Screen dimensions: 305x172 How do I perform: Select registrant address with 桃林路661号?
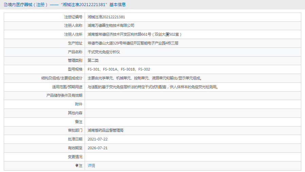(135, 34)
